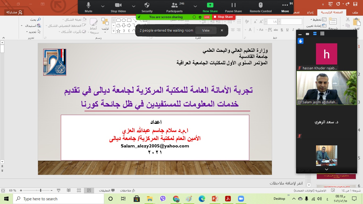The image size is (363, 204).
Task: Expand the video options arrow beside Stop Video
Action: tap(134, 6)
